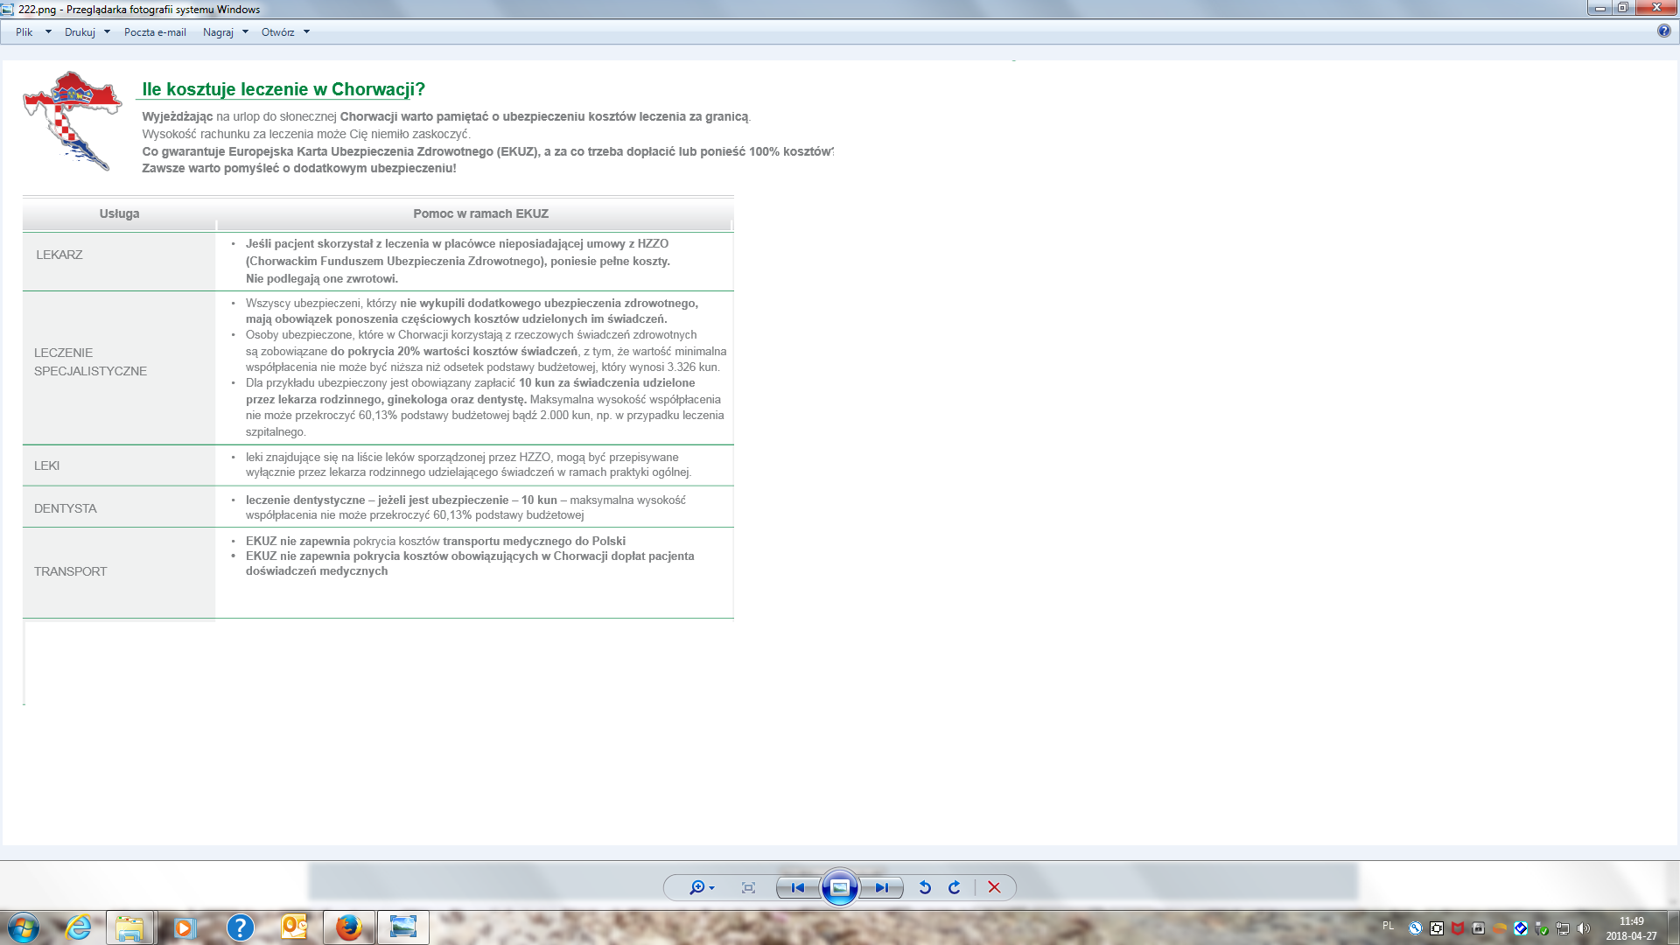This screenshot has width=1680, height=945.
Task: Delete the photo with the red X
Action: [x=994, y=887]
